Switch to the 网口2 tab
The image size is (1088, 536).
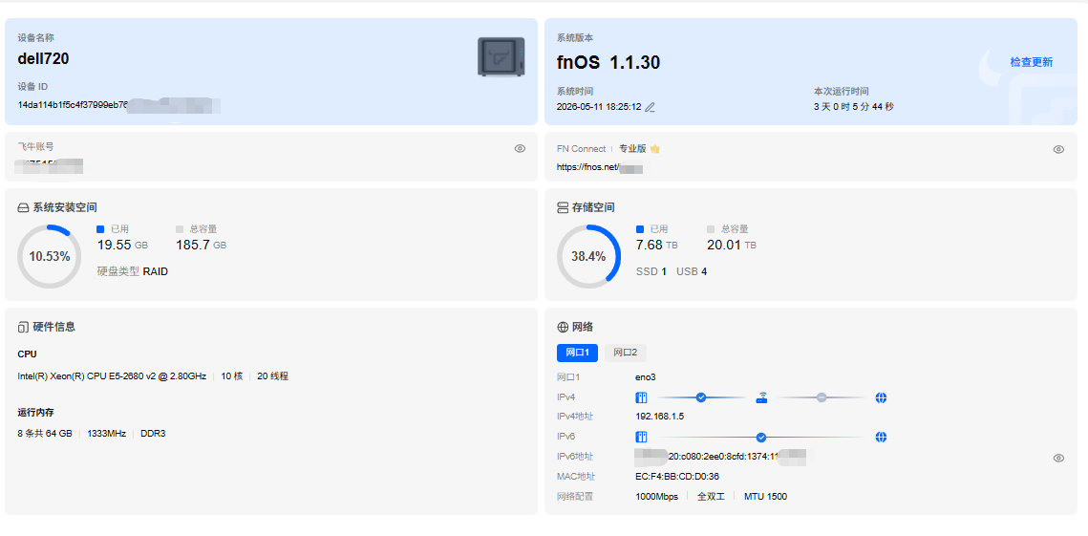click(625, 353)
